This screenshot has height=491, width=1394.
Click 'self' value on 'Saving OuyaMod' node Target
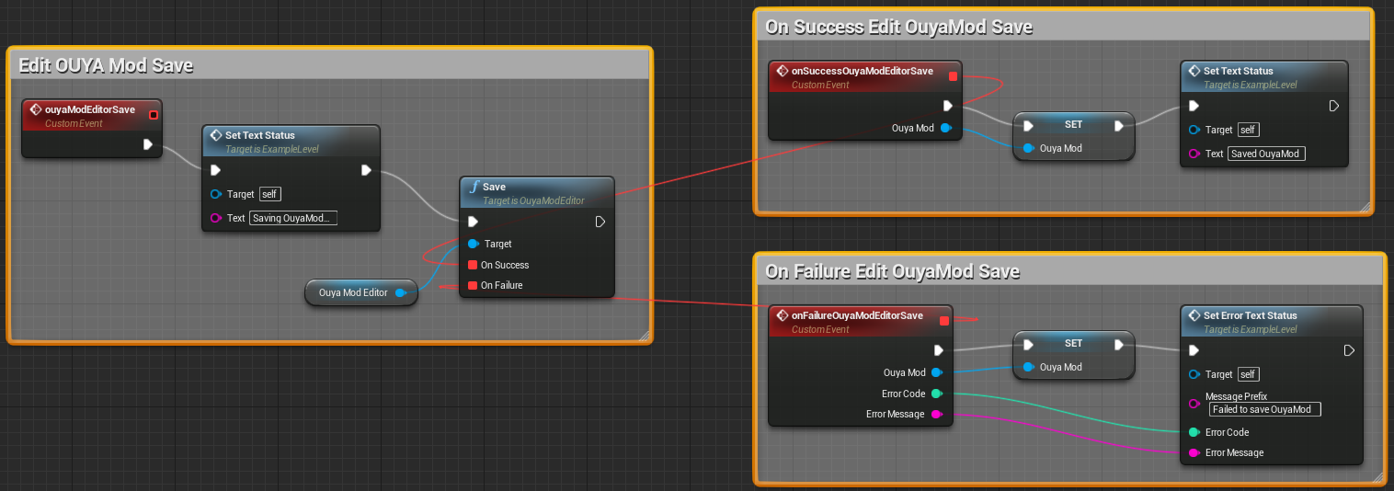pos(270,194)
